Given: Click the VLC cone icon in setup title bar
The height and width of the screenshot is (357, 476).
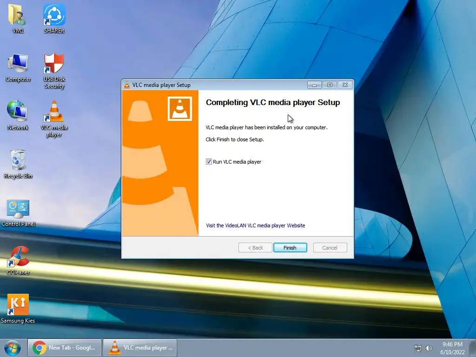Looking at the screenshot, I should (127, 85).
